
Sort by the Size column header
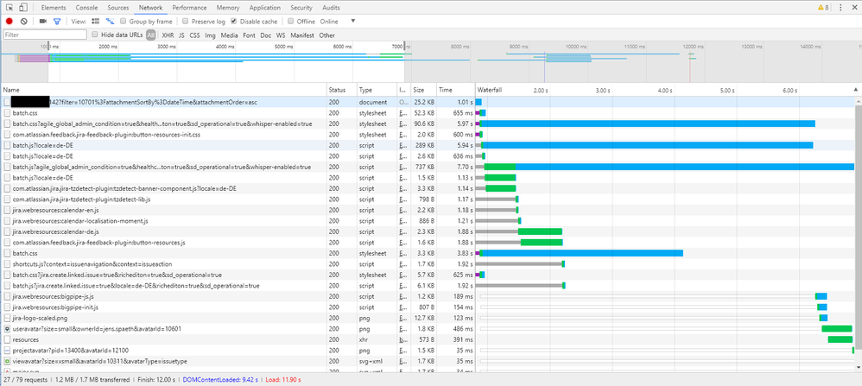[x=423, y=89]
